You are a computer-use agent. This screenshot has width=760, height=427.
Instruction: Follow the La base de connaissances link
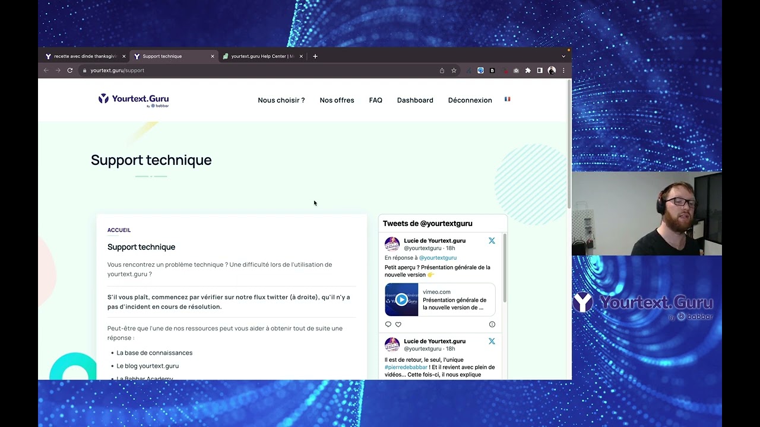[154, 353]
